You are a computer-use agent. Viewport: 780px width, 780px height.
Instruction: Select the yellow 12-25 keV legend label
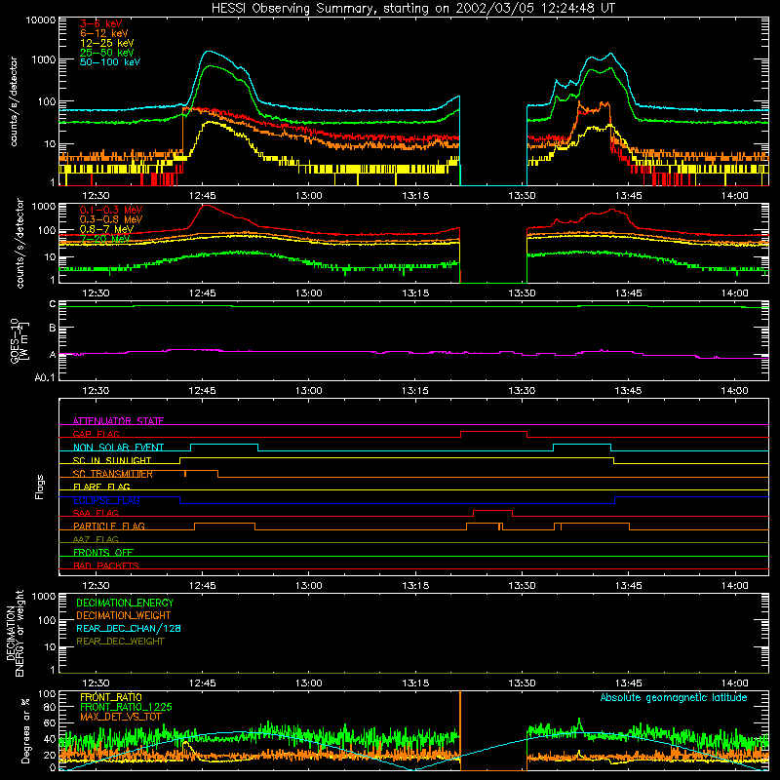pos(107,43)
